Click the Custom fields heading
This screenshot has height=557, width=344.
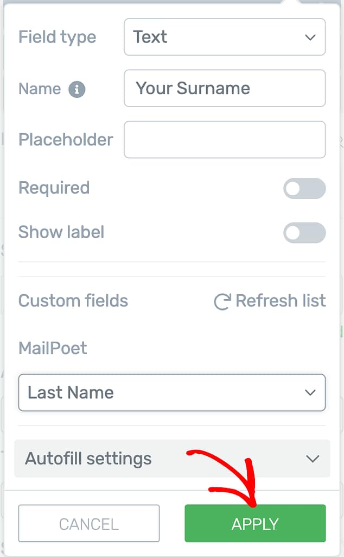coord(73,301)
